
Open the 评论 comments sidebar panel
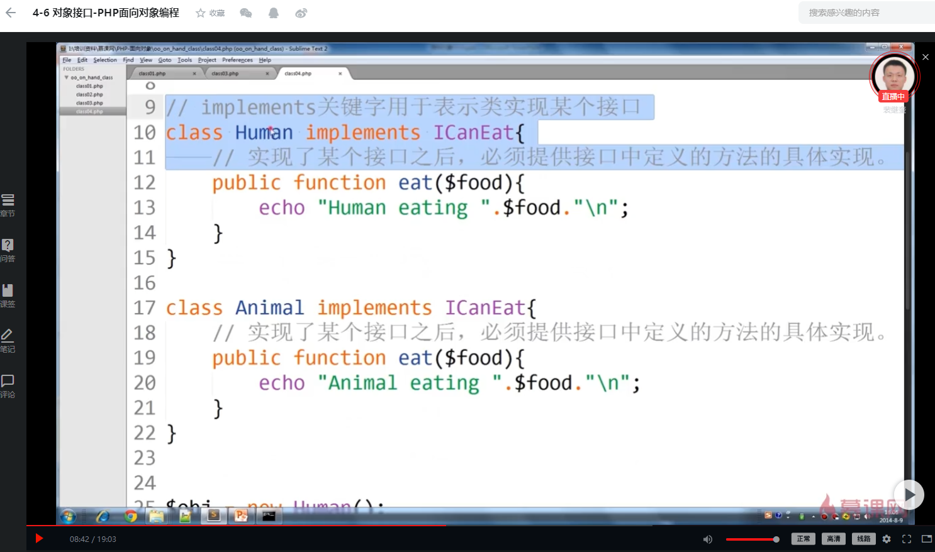pyautogui.click(x=8, y=387)
